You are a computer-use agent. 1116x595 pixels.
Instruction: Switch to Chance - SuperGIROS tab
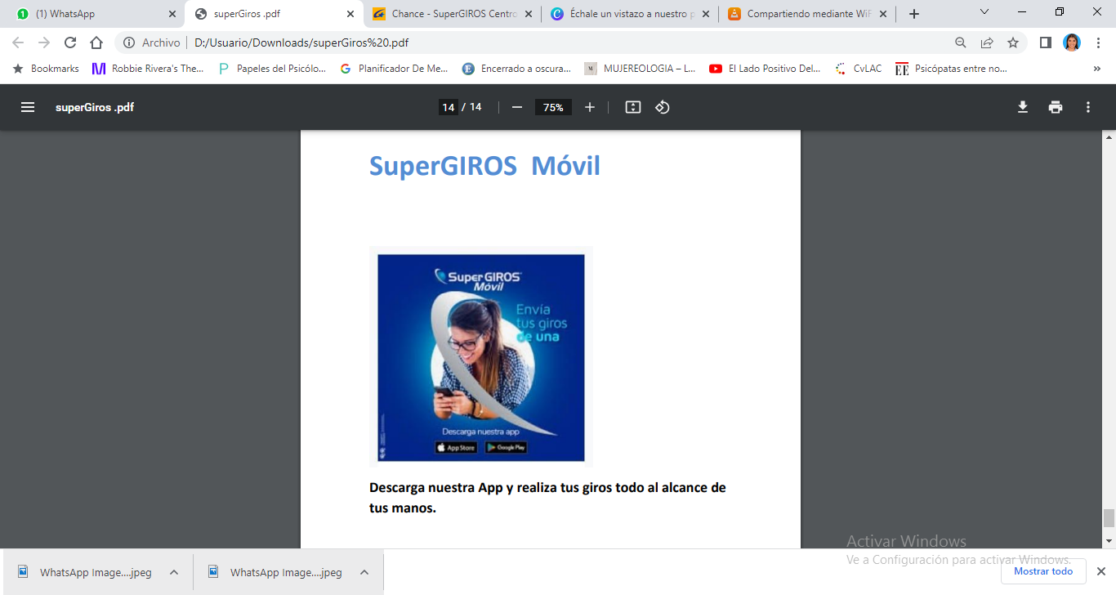(x=453, y=14)
